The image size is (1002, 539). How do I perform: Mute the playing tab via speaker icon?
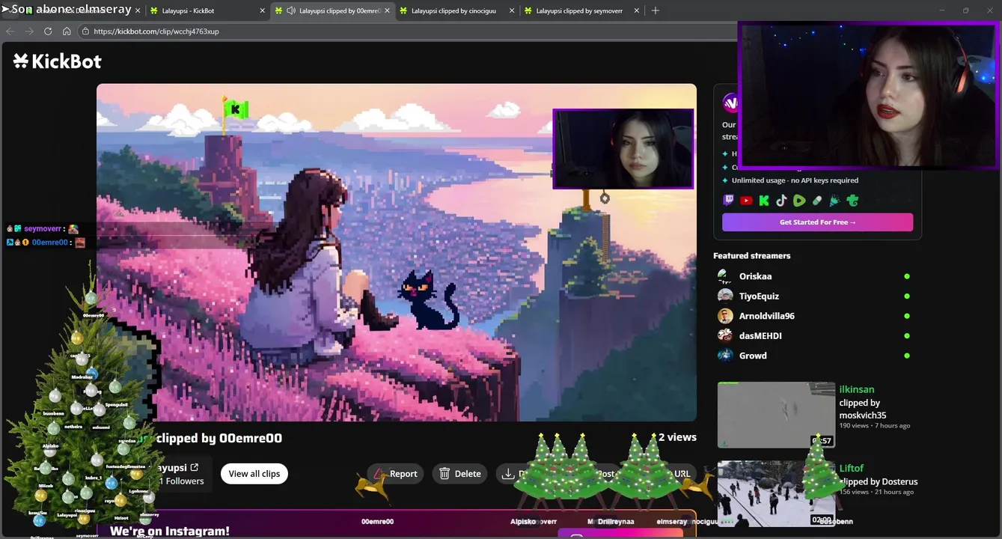290,10
